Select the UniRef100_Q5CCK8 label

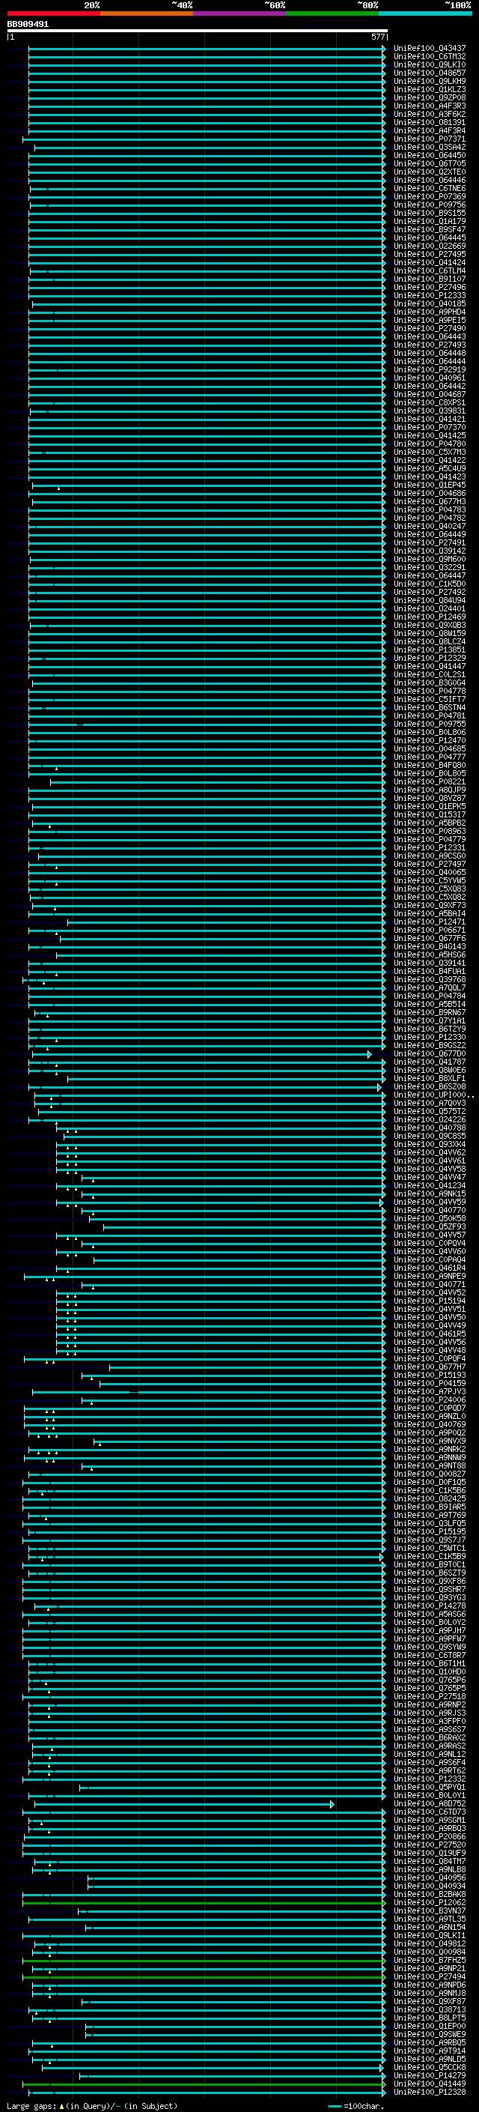(429, 2068)
